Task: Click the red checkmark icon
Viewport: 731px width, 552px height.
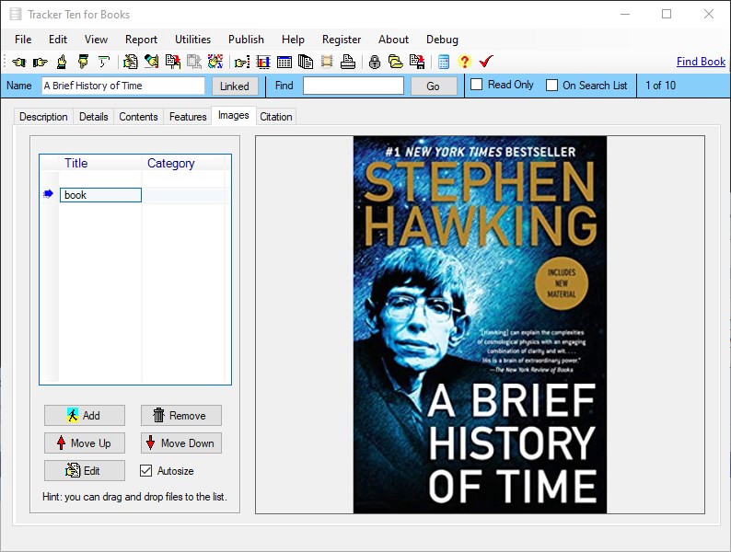Action: 486,61
